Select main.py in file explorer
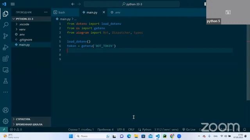 31,45
